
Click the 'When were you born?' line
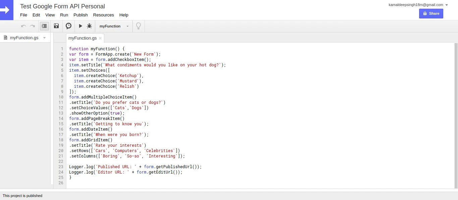(109, 135)
